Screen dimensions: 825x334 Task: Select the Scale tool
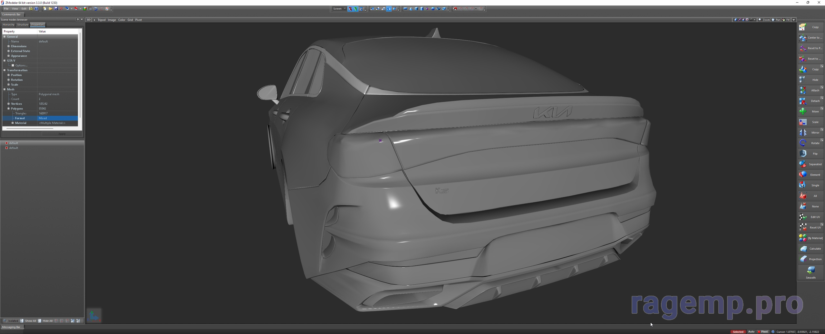pos(810,122)
